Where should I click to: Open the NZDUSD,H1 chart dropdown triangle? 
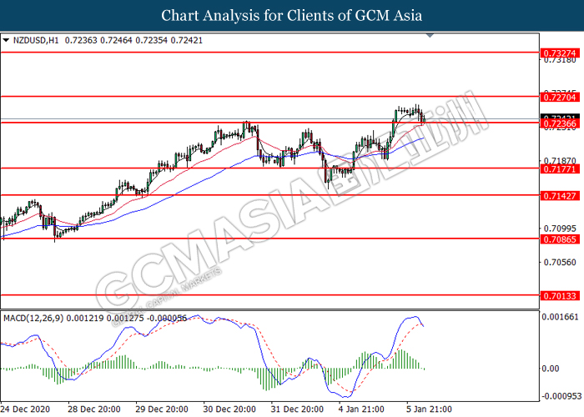click(6, 40)
